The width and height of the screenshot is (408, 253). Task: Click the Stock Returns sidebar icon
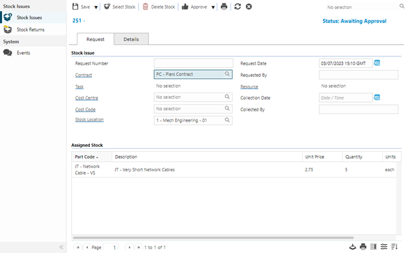click(x=7, y=29)
